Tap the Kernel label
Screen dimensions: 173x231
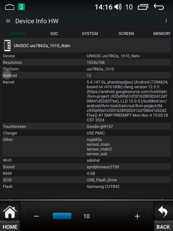[x=9, y=82]
